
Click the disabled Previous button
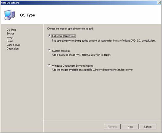tap(112, 127)
